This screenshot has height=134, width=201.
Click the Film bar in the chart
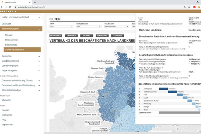tap(180, 94)
